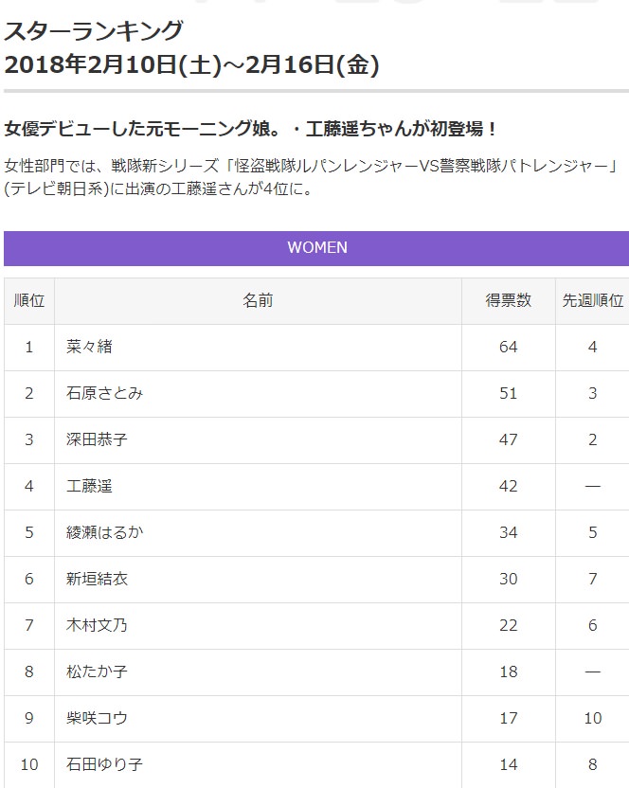
Task: Click the 先週順位 column header
Action: click(x=593, y=301)
